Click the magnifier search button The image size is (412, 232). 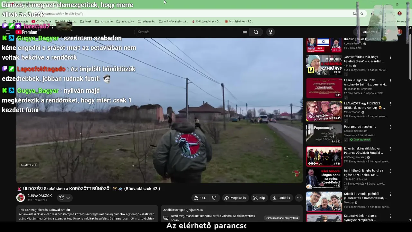tap(256, 32)
